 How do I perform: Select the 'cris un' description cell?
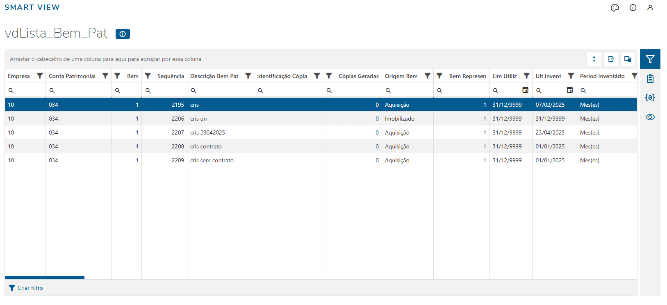tap(221, 119)
